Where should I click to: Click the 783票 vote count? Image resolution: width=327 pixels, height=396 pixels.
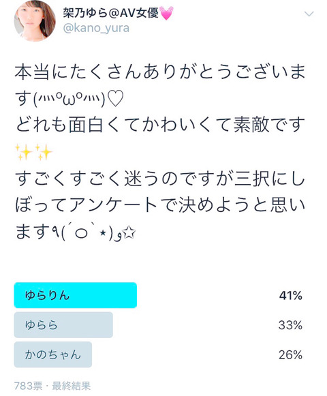pos(28,386)
